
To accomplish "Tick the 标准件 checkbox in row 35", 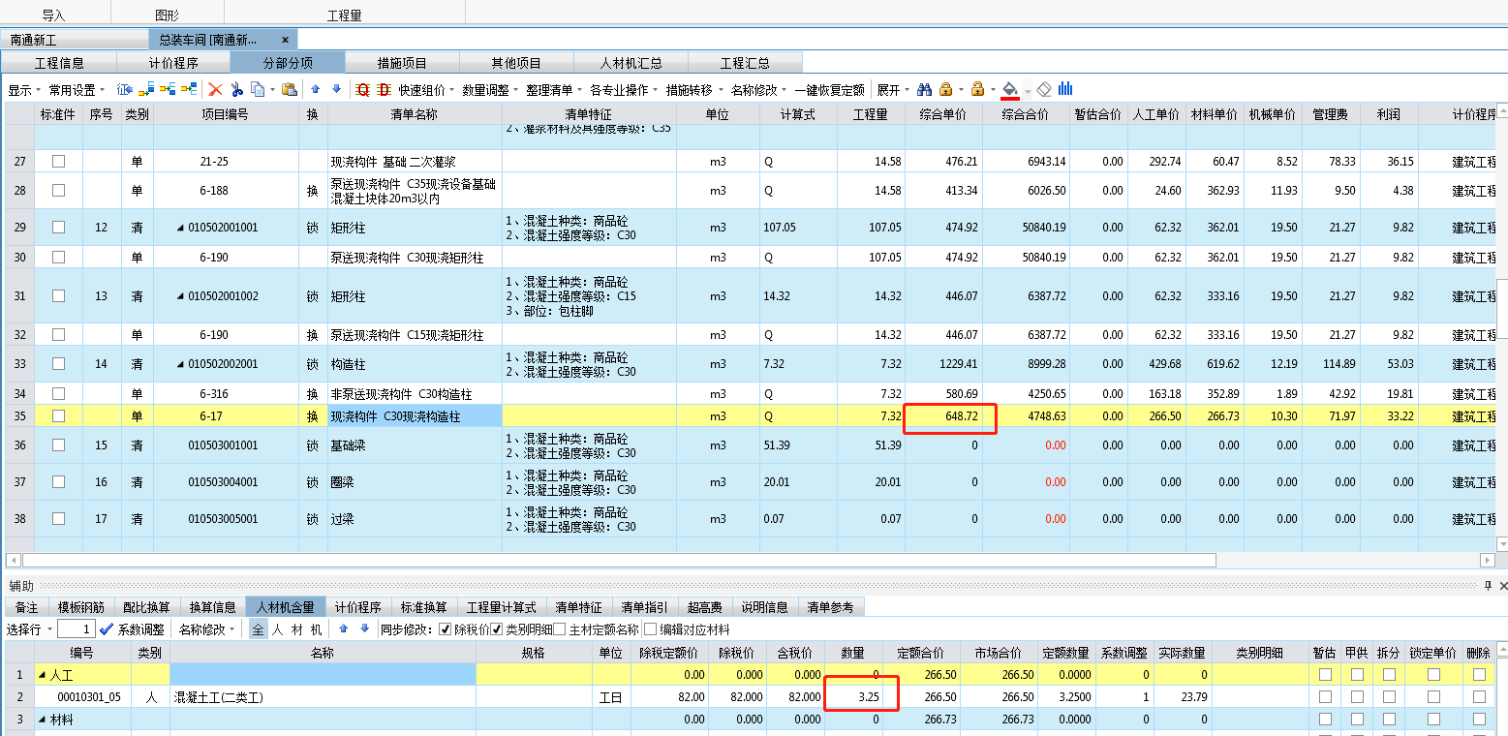I will [58, 415].
